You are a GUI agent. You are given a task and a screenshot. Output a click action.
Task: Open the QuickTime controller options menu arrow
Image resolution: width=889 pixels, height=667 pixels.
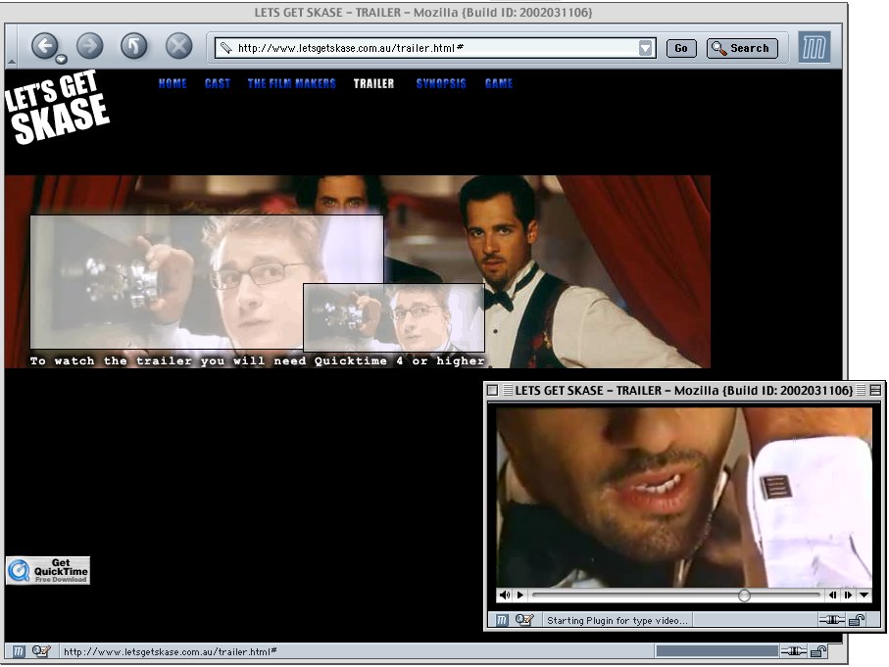864,596
